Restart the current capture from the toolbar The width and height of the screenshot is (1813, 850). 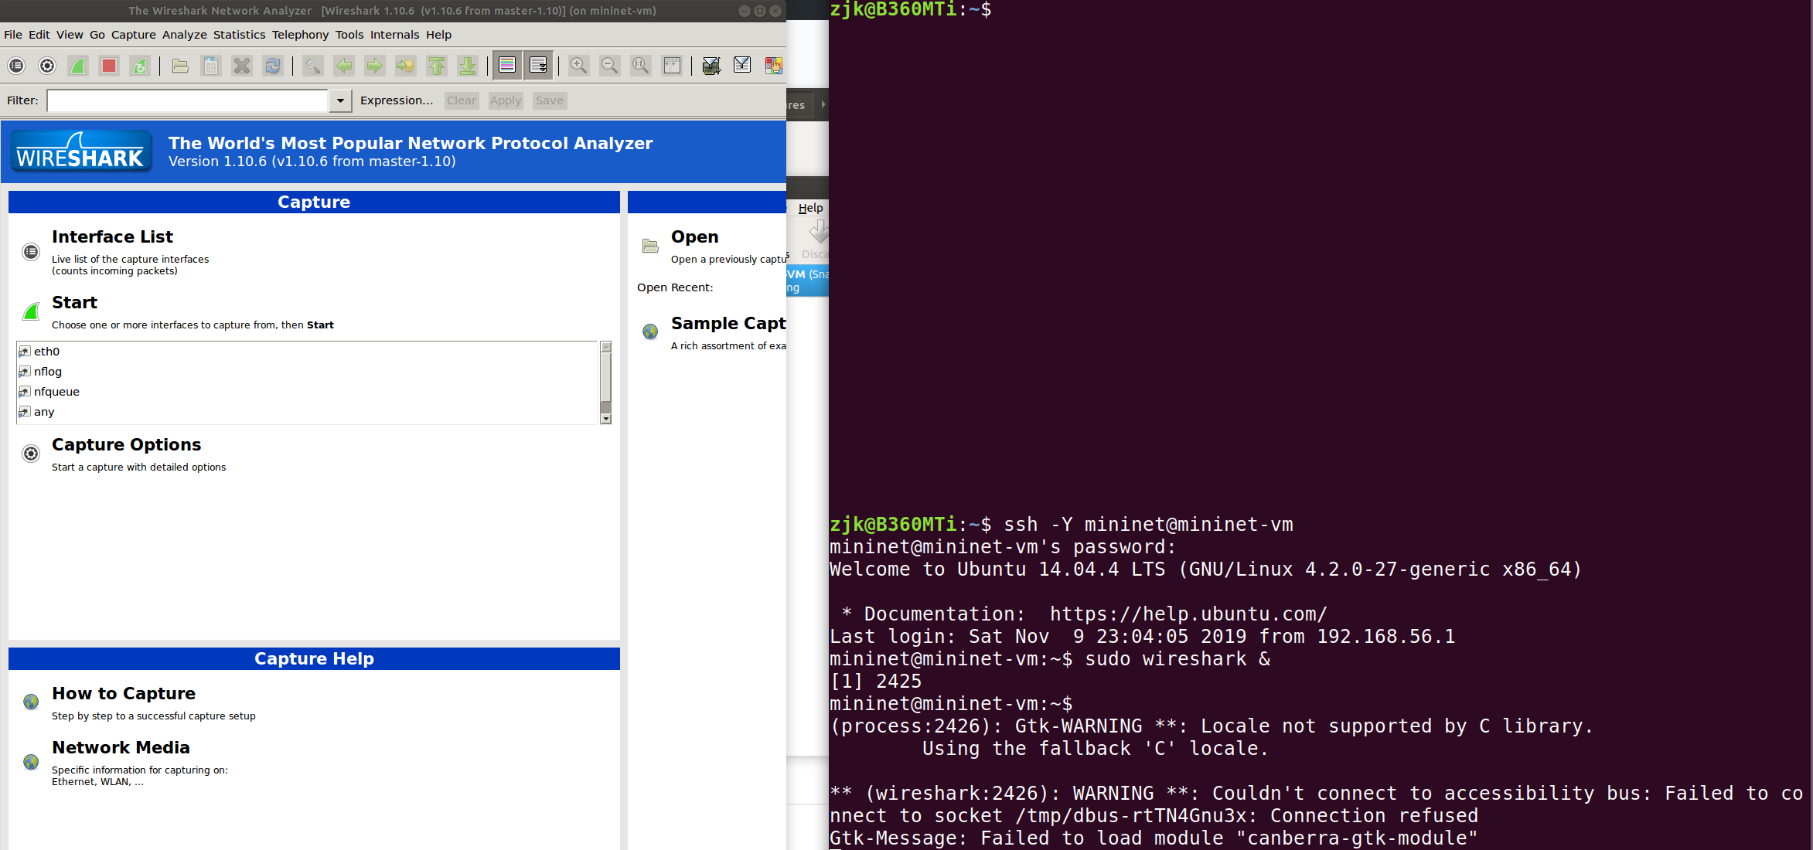(139, 66)
